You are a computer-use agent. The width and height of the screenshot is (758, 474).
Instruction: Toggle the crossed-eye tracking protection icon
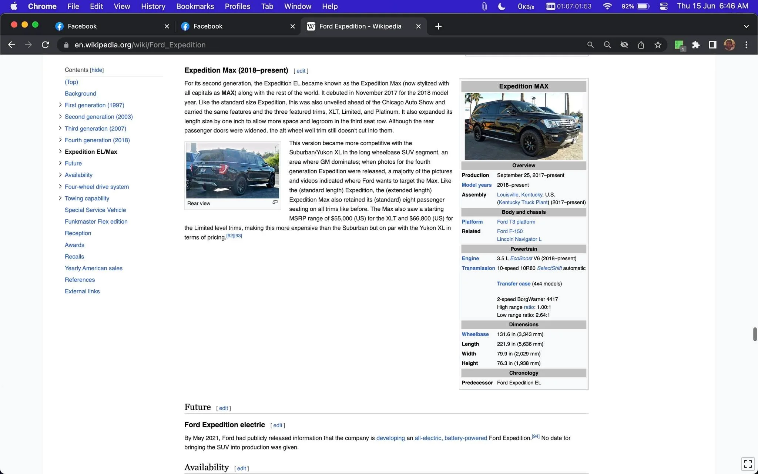pos(624,45)
